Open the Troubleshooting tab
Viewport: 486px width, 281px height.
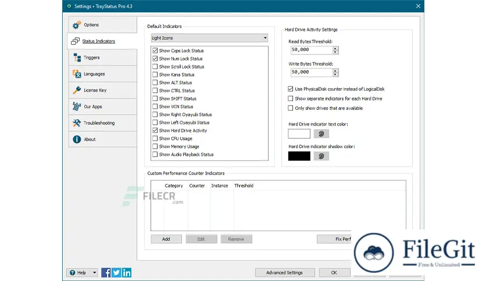tap(102, 123)
